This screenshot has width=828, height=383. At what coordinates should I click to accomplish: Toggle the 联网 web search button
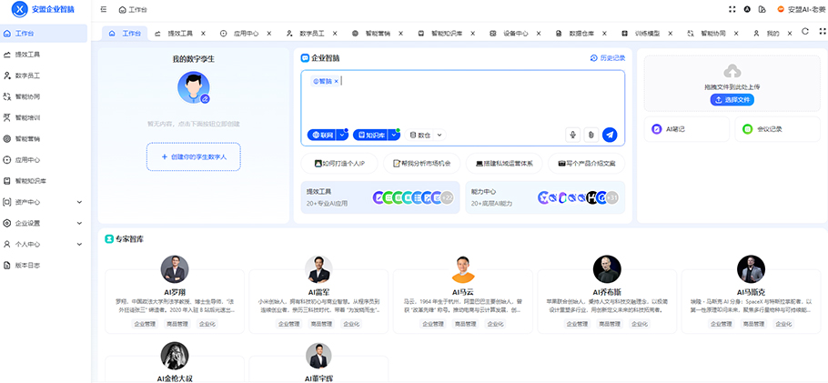322,135
